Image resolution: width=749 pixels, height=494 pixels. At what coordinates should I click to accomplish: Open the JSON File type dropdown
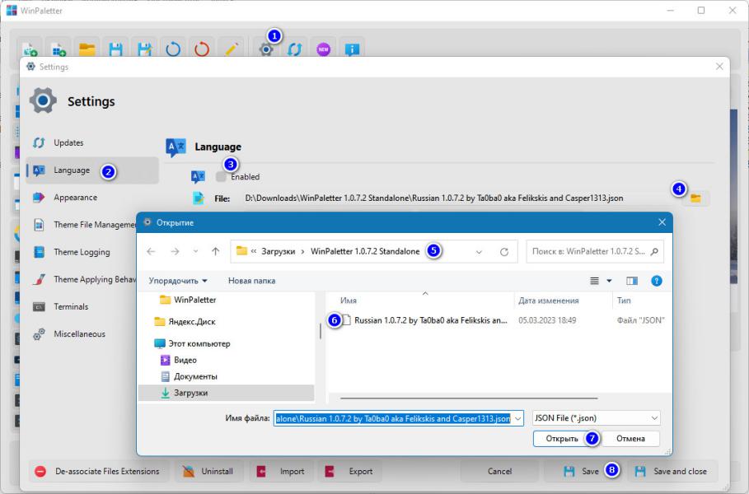[596, 418]
